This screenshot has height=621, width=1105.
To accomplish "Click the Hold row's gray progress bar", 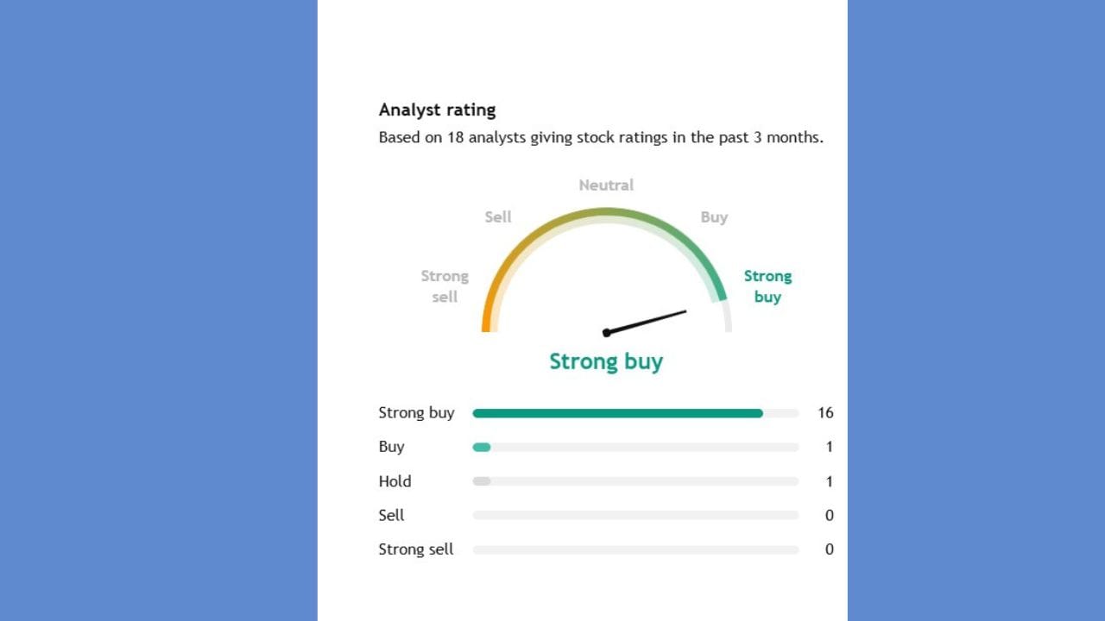I will tap(482, 481).
